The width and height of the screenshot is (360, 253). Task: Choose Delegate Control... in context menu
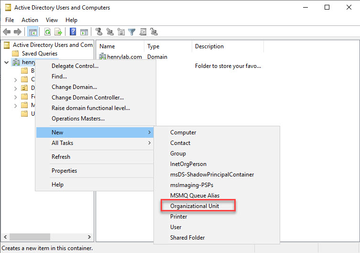[x=75, y=66]
